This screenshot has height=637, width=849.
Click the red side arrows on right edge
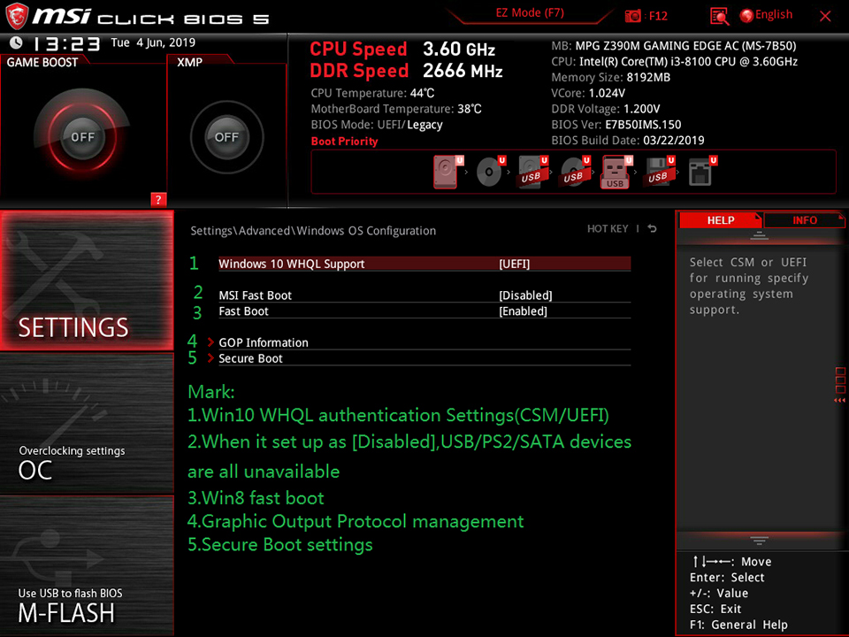click(x=840, y=400)
